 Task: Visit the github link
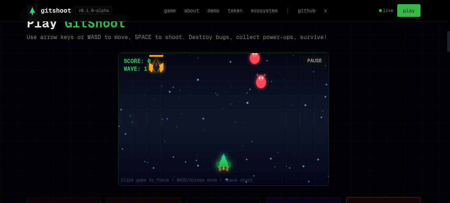pyautogui.click(x=307, y=11)
